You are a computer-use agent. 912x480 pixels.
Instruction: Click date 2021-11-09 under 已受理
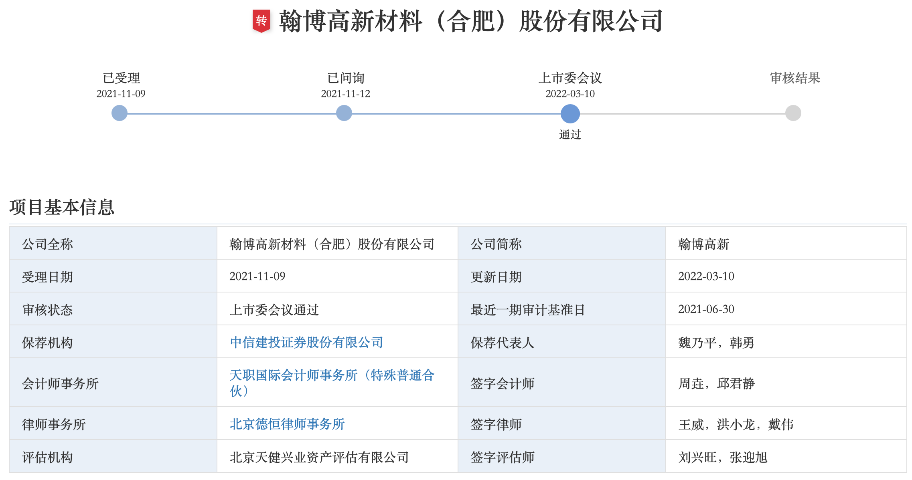tap(121, 94)
